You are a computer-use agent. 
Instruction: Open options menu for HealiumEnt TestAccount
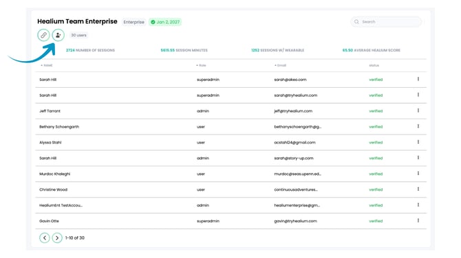tap(418, 205)
